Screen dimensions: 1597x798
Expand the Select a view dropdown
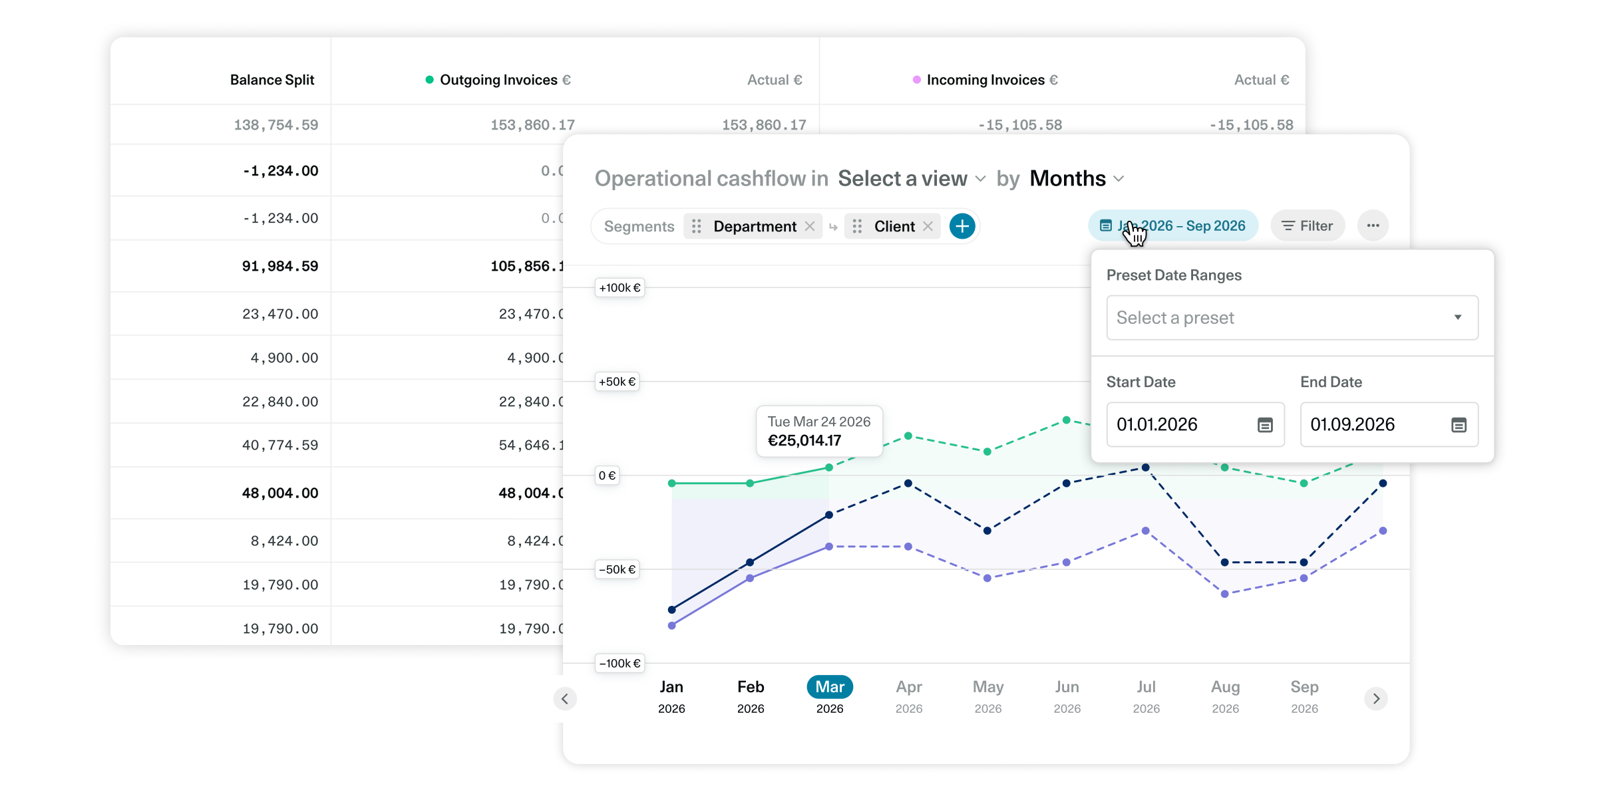tap(912, 178)
